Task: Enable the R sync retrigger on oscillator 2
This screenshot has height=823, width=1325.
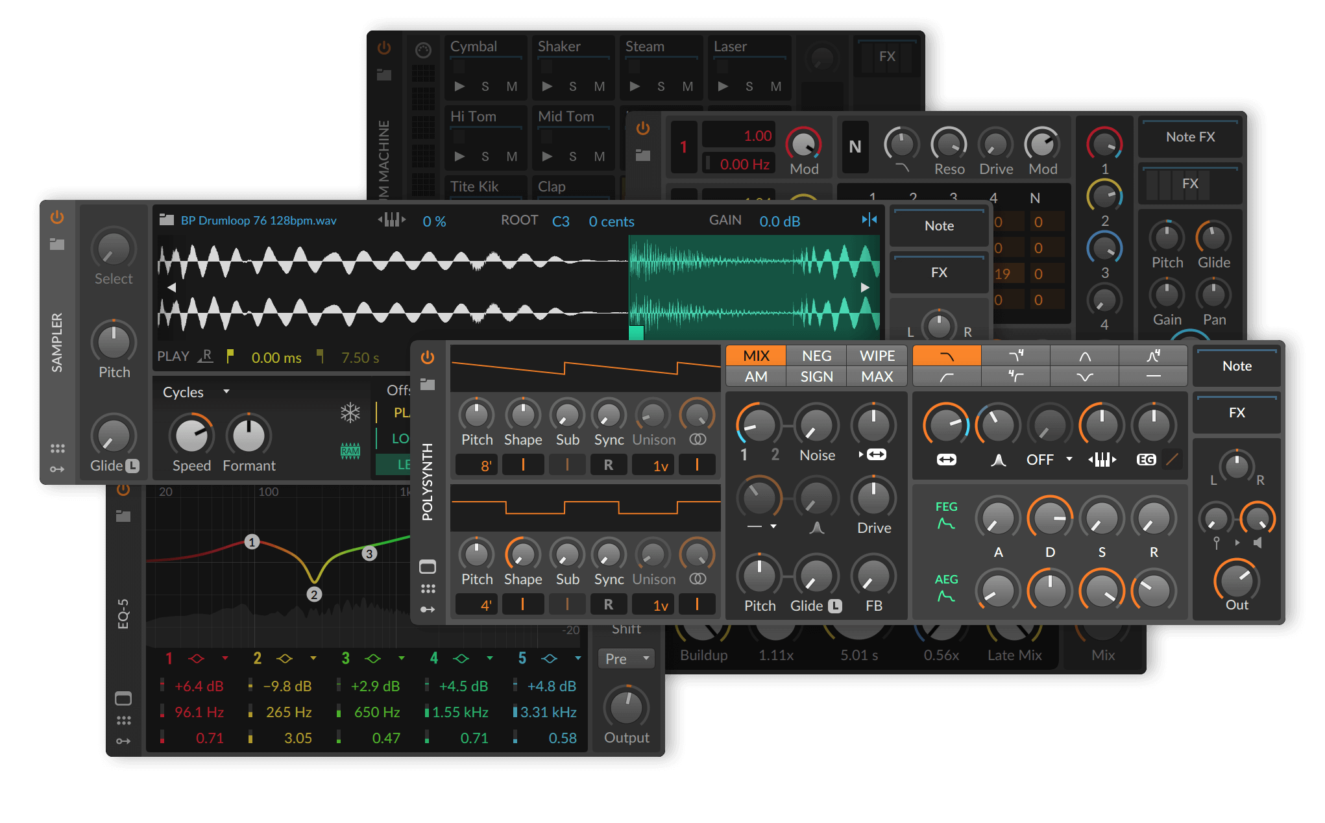Action: click(609, 604)
